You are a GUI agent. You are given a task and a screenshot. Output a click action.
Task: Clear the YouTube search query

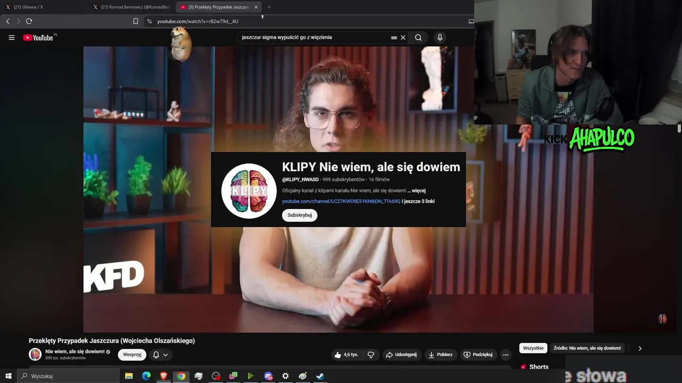pyautogui.click(x=403, y=38)
